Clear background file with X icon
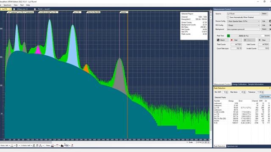271x152 pixels. (x=270, y=29)
